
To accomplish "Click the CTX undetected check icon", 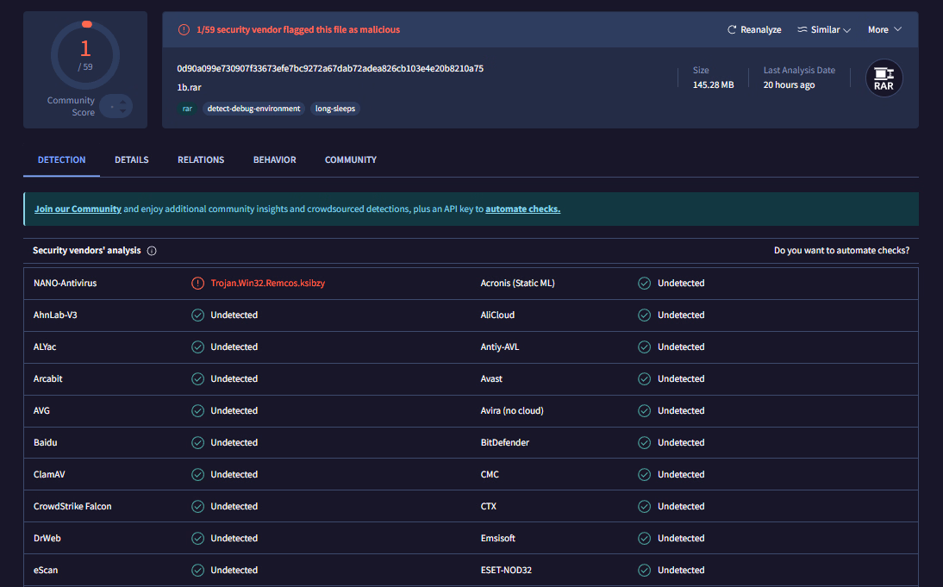I will (644, 507).
